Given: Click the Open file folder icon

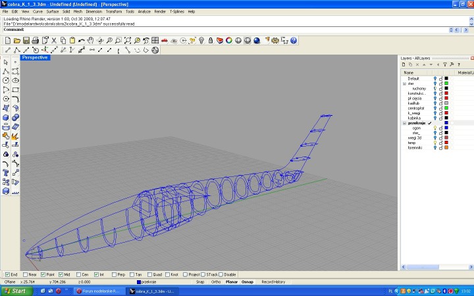Looking at the screenshot, I should point(17,41).
